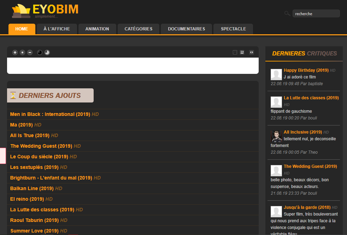The width and height of the screenshot is (347, 235).
Task: Open Balkan Line (2019)
Action: (x=32, y=189)
